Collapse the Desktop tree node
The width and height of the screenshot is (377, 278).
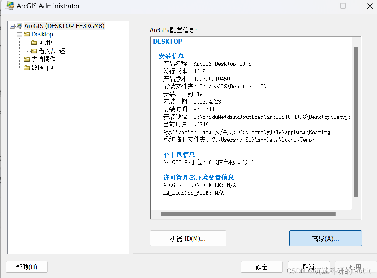pyautogui.click(x=19, y=35)
